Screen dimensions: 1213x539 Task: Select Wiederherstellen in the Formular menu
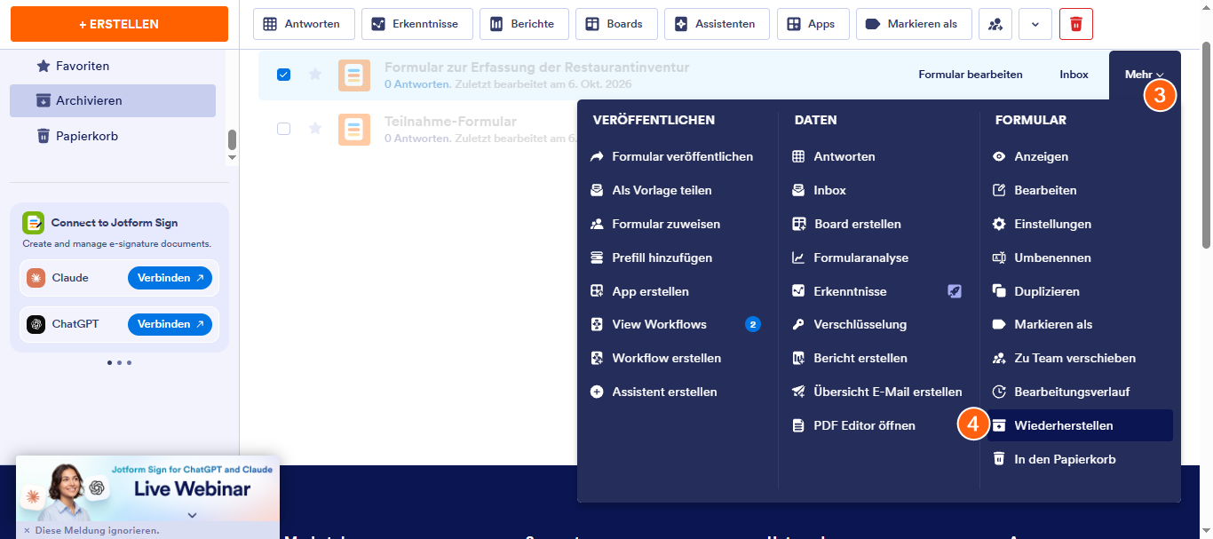pos(1080,425)
